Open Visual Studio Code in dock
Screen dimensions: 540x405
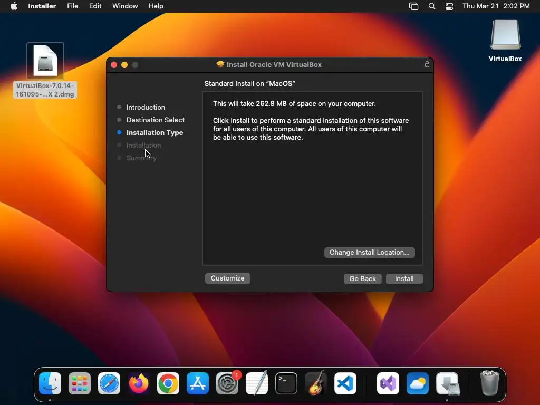tap(345, 383)
